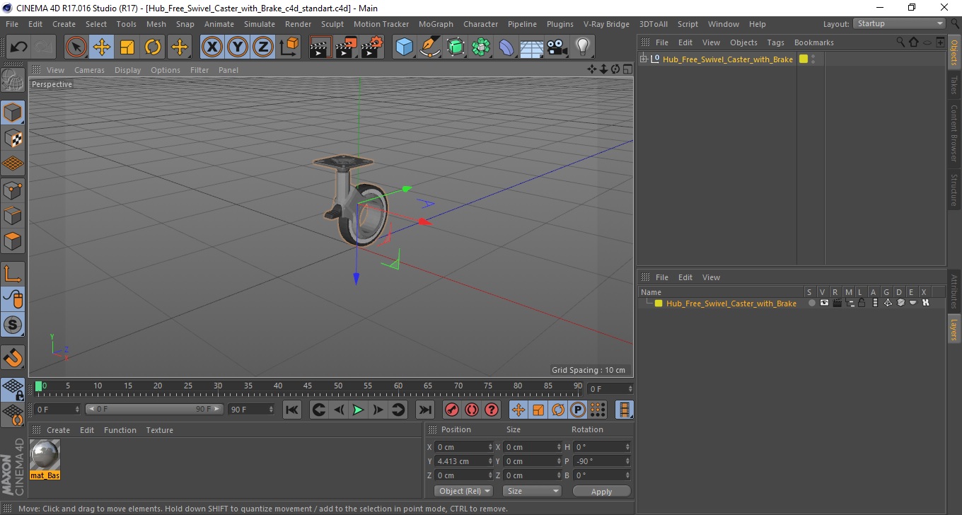This screenshot has width=962, height=515.
Task: Click Render View clapperboard icon
Action: coord(321,47)
